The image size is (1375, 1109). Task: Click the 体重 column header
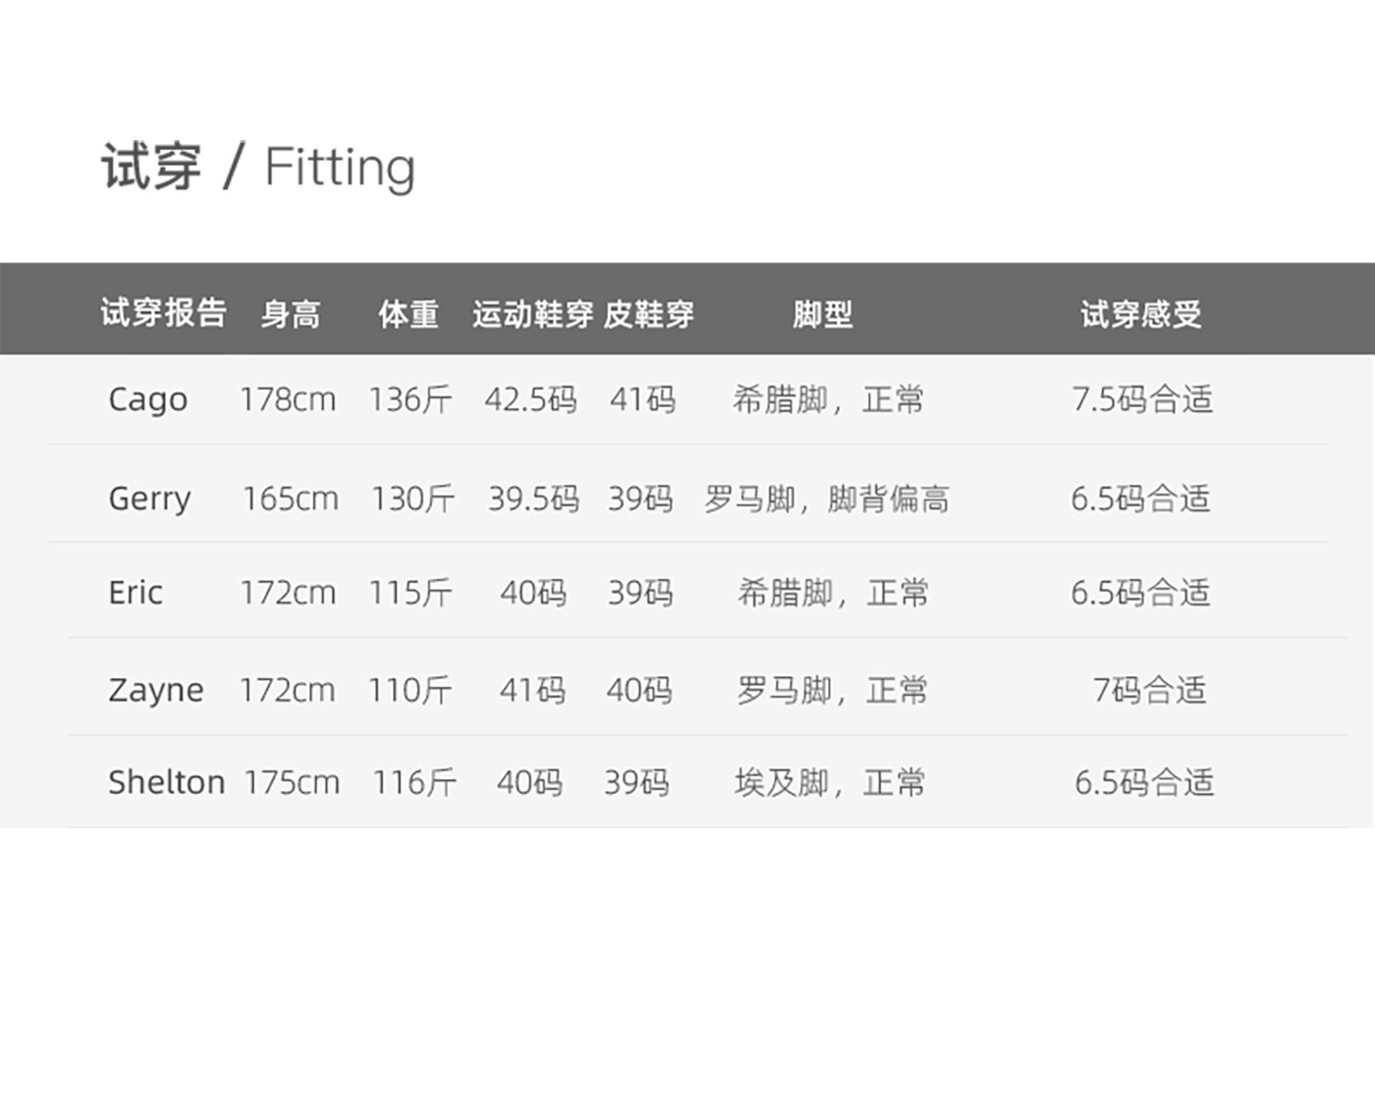tap(409, 314)
